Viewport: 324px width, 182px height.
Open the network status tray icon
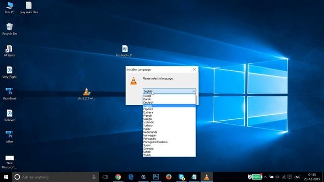point(283,177)
